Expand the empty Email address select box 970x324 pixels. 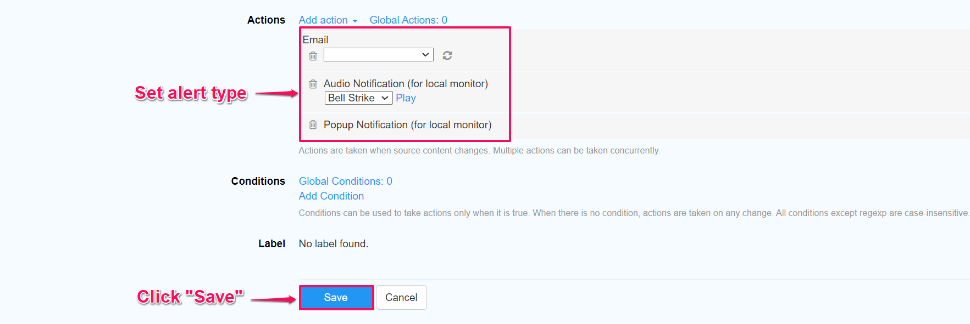point(378,55)
